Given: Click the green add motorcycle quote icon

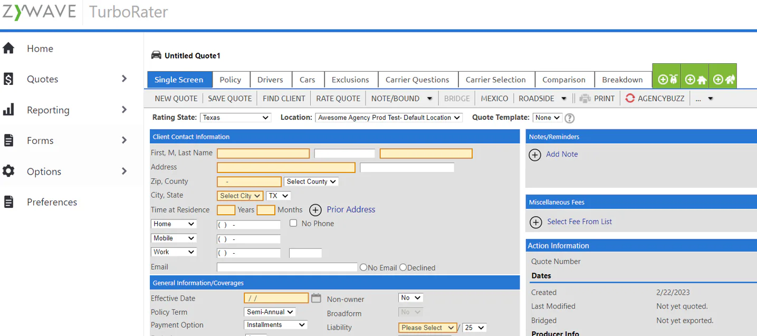Looking at the screenshot, I should click(x=667, y=80).
